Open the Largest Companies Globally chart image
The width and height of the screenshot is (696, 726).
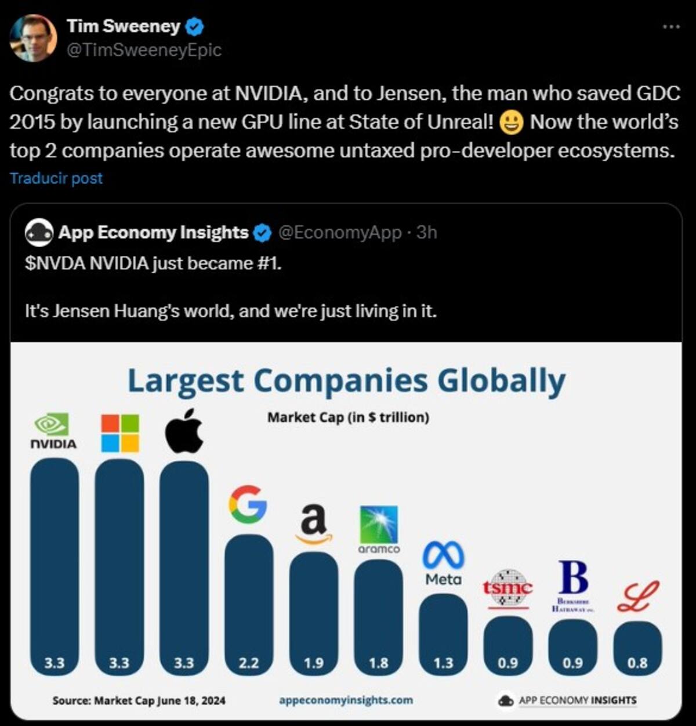[346, 531]
